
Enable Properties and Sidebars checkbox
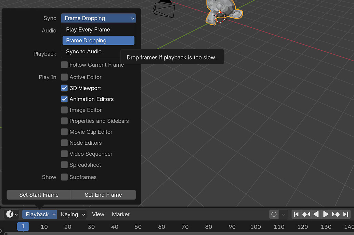point(64,121)
